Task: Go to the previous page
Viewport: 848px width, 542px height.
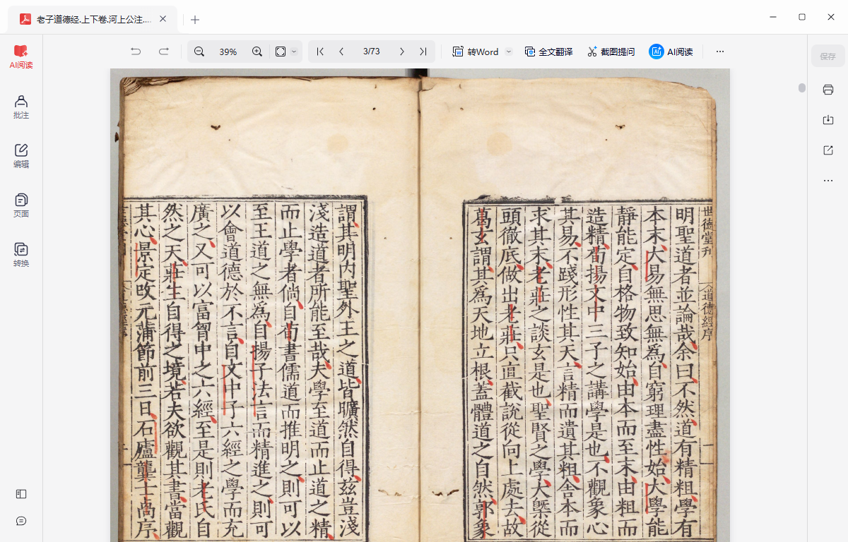Action: coord(342,52)
